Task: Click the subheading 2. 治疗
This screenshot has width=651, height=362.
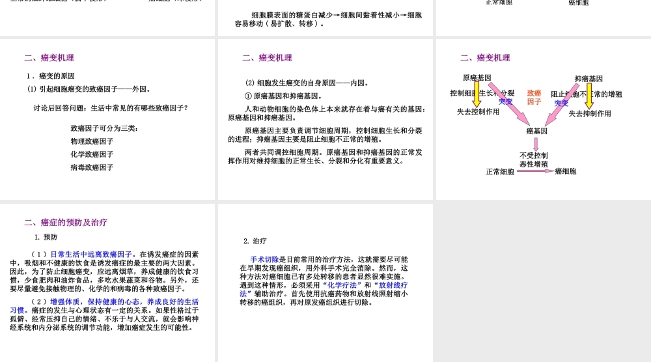Action: pyautogui.click(x=255, y=241)
